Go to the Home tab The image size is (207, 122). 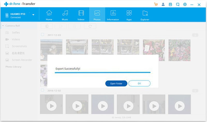click(x=49, y=15)
